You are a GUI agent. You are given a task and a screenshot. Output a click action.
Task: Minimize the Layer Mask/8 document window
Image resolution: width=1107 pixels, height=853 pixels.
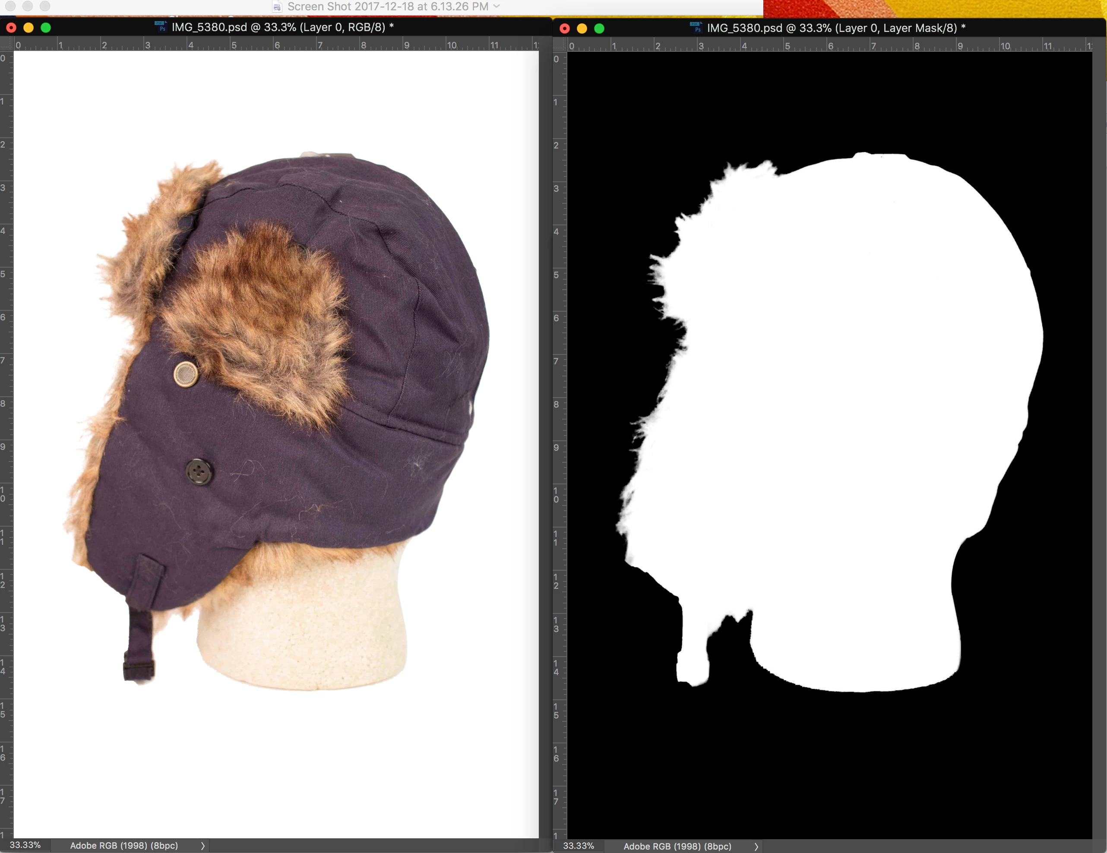pyautogui.click(x=582, y=29)
